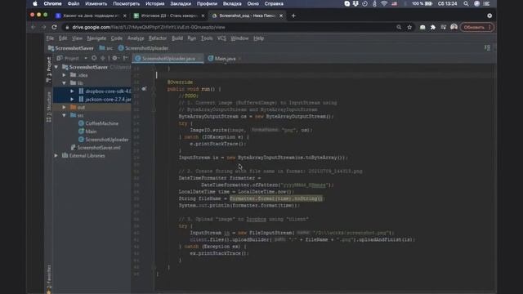Open the 2: Structure side tool tab
Viewport: 523px width, 294px height.
pos(49,107)
